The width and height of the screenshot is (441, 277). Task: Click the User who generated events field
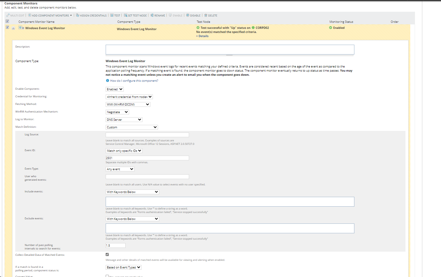(147, 177)
